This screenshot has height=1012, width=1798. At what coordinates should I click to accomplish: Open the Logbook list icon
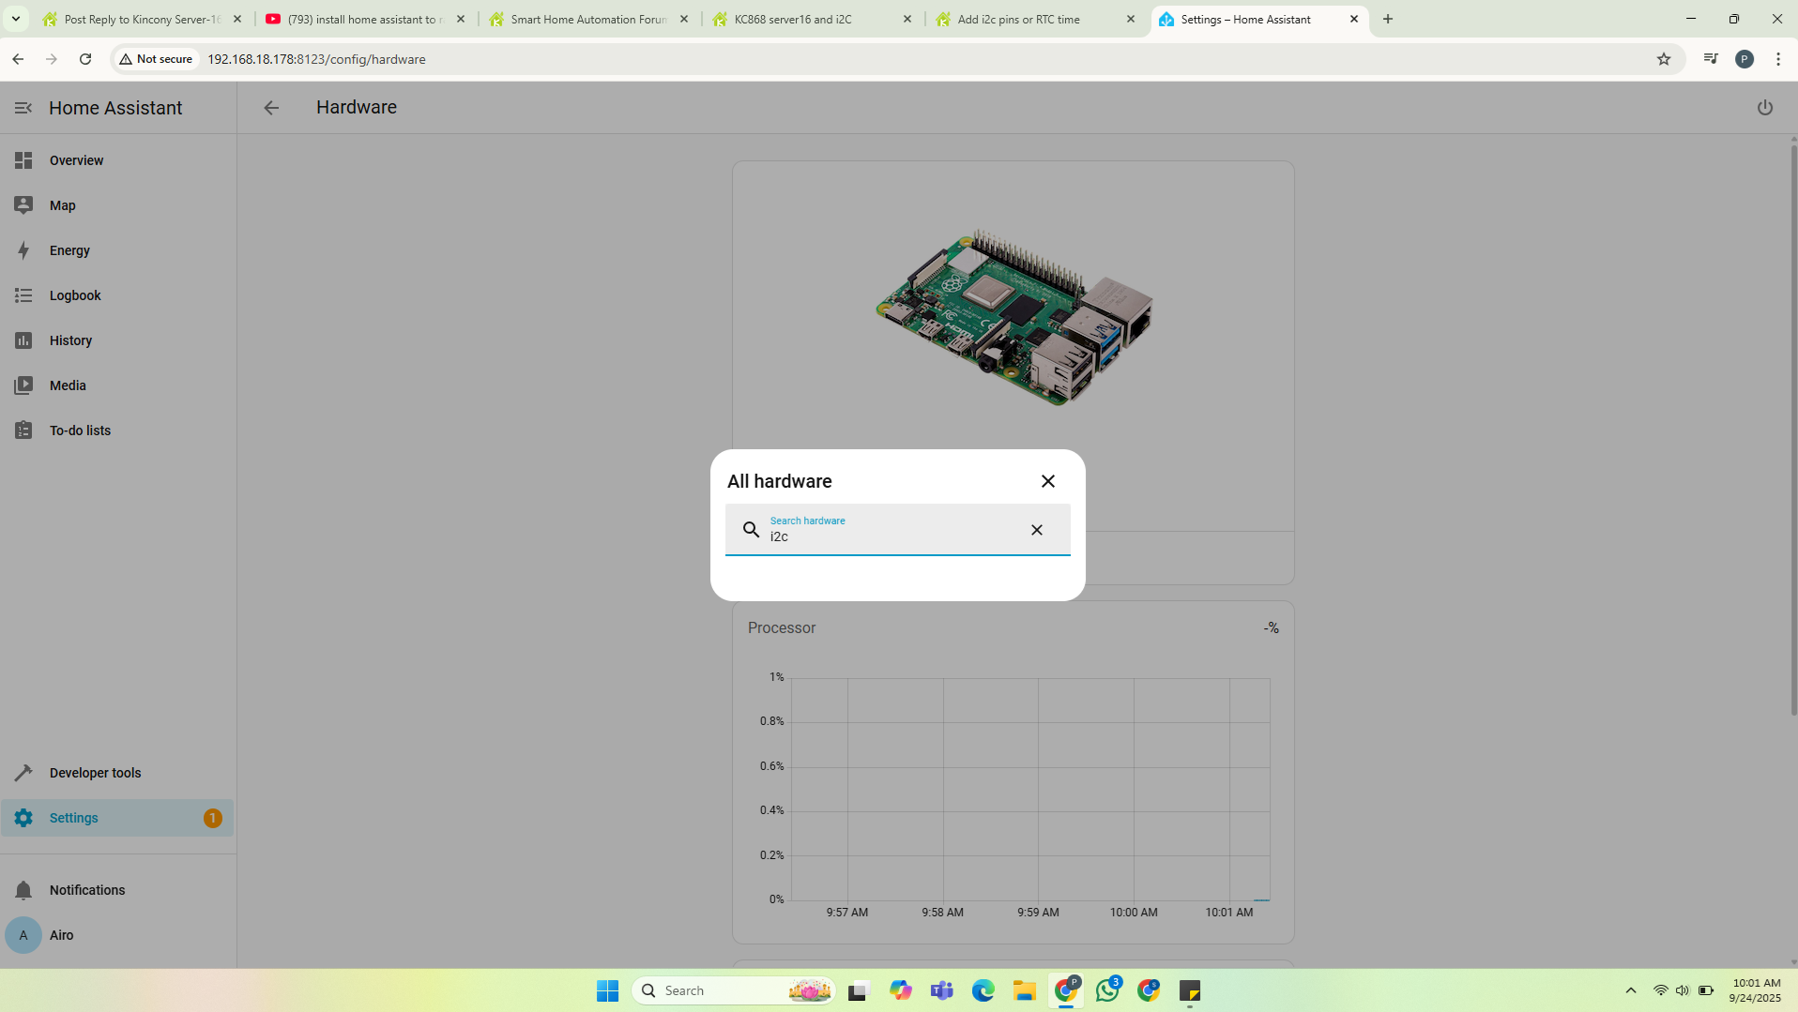pos(23,295)
